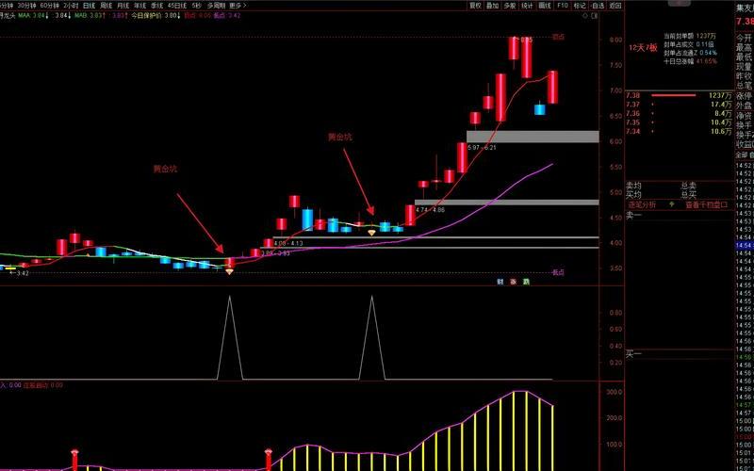This screenshot has width=754, height=471.
Task: Select the 2小时 period tab
Action: 71,6
